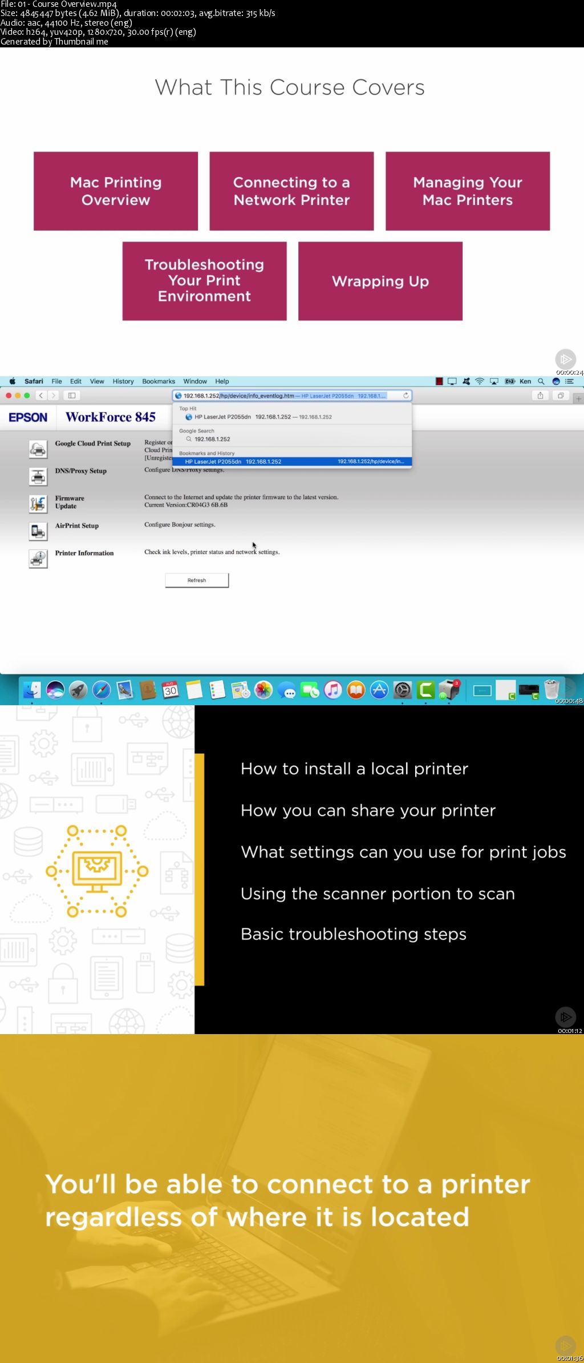584x1363 pixels.
Task: Click the Mac Printing Overview tile
Action: pyautogui.click(x=116, y=191)
